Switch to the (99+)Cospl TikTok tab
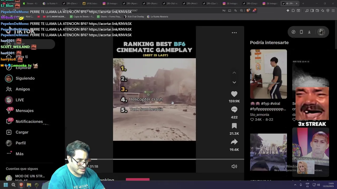 click(x=250, y=3)
